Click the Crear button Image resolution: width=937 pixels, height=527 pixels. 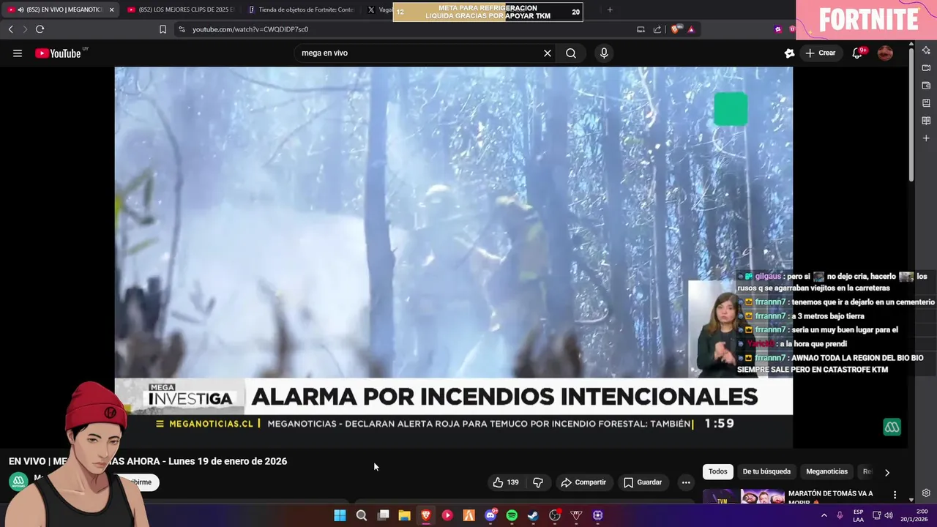pyautogui.click(x=820, y=53)
